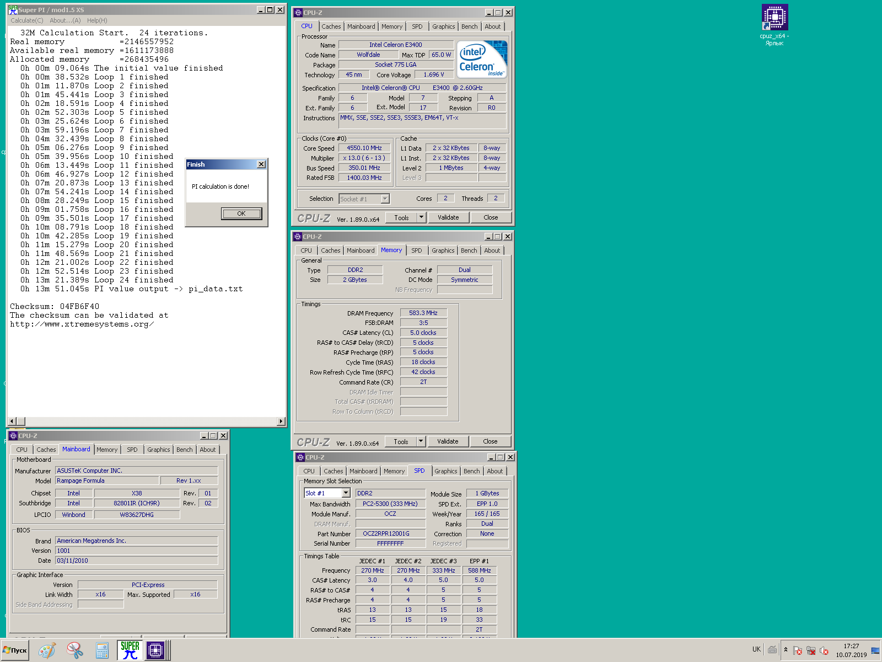This screenshot has width=882, height=662.
Task: Switch to Caches tab in top CPU-Z window
Action: tap(331, 26)
